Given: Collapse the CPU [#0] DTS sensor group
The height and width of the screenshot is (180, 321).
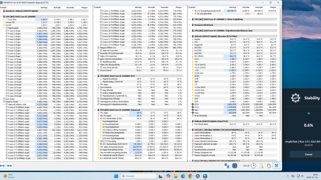Looking at the screenshot, I should tap(95, 76).
